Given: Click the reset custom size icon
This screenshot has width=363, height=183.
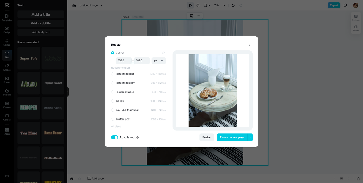Looking at the screenshot, I should pos(163,53).
